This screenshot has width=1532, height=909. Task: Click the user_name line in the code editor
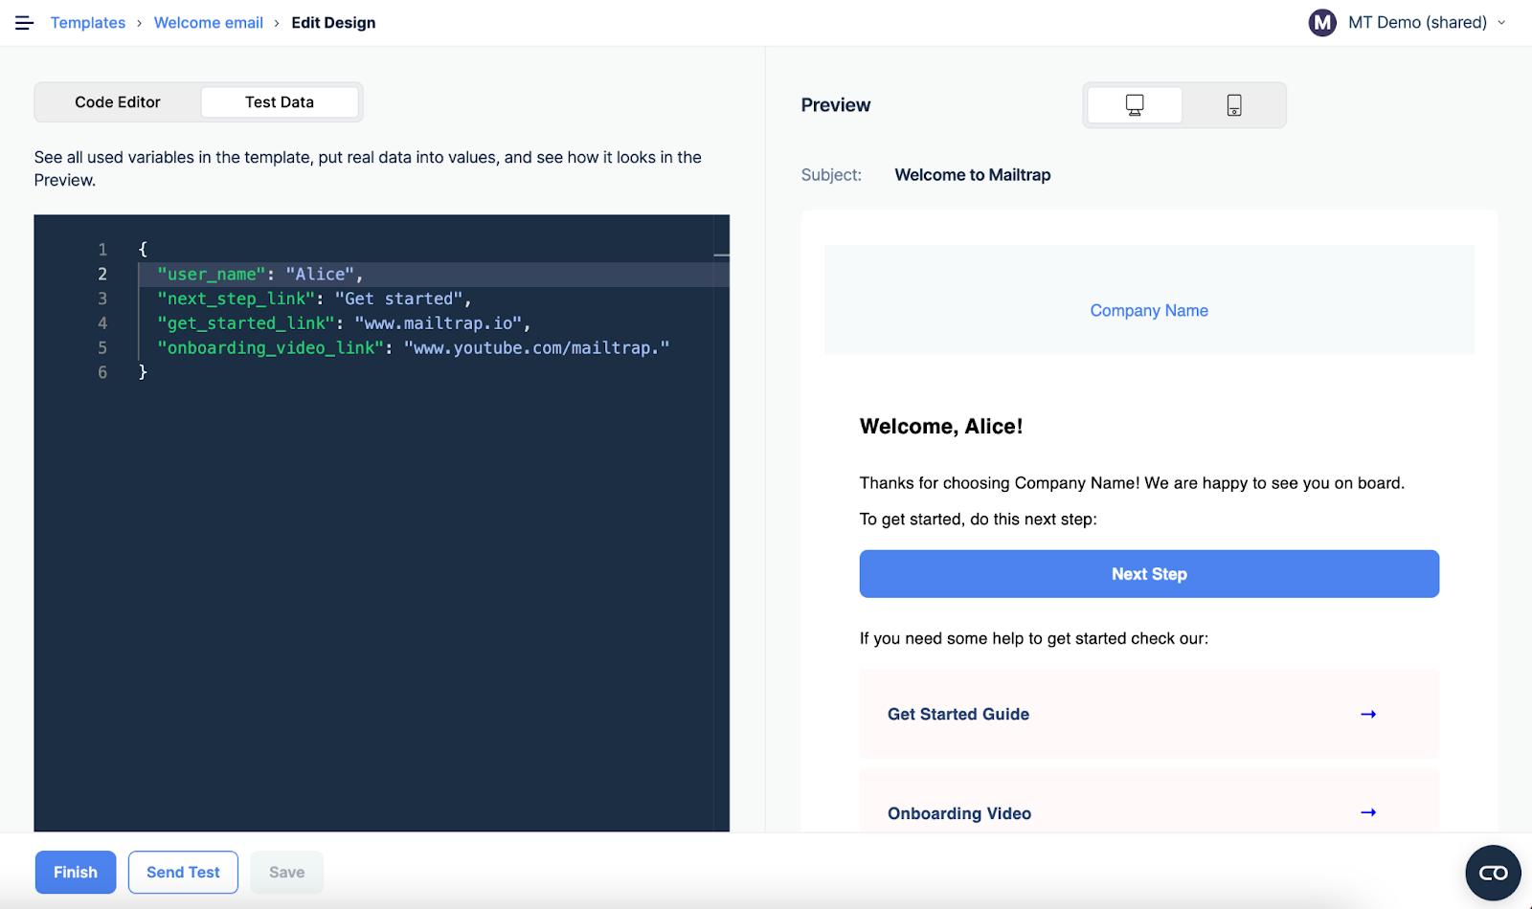(x=261, y=274)
